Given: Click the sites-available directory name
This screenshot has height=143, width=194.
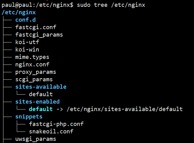Looking at the screenshot, I should point(41,87).
